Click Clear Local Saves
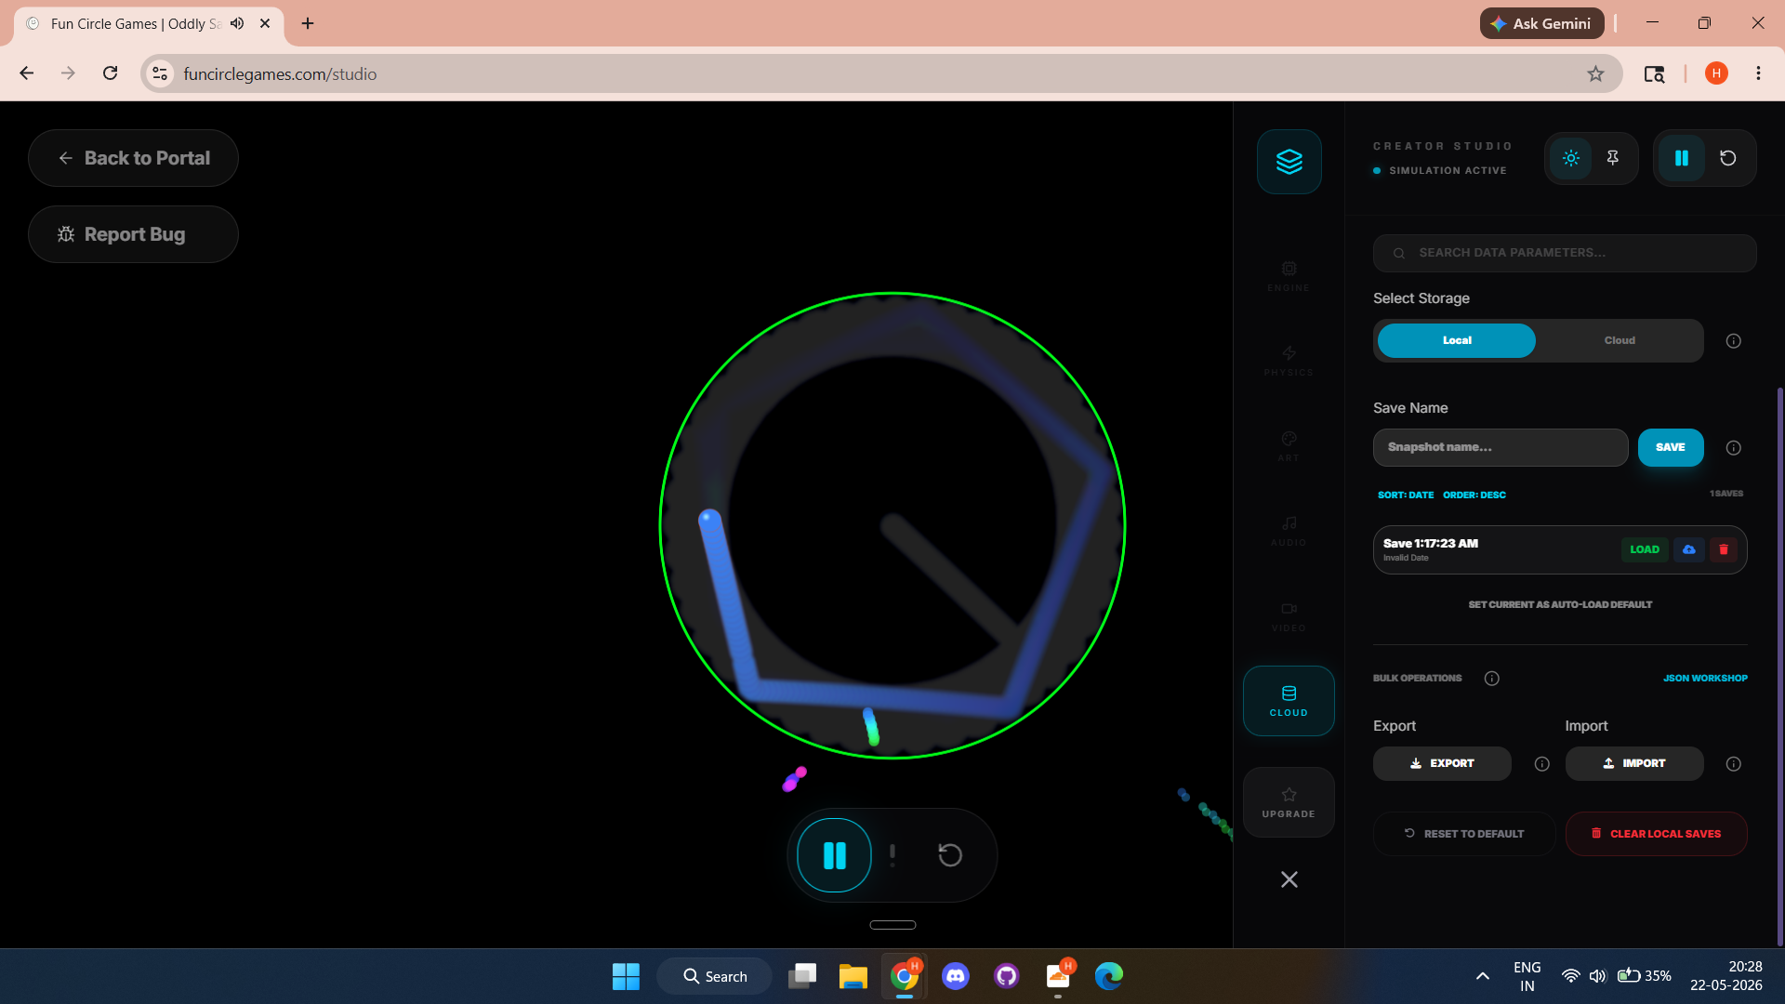 coord(1656,834)
